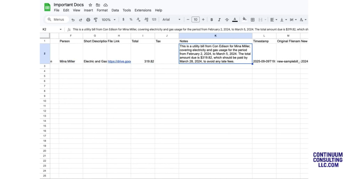
Task: Click the formula bar text
Action: point(190,29)
